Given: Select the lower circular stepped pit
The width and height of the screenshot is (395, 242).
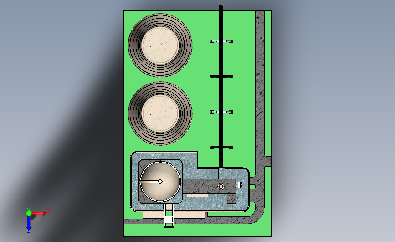Looking at the screenshot, I should 160,114.
